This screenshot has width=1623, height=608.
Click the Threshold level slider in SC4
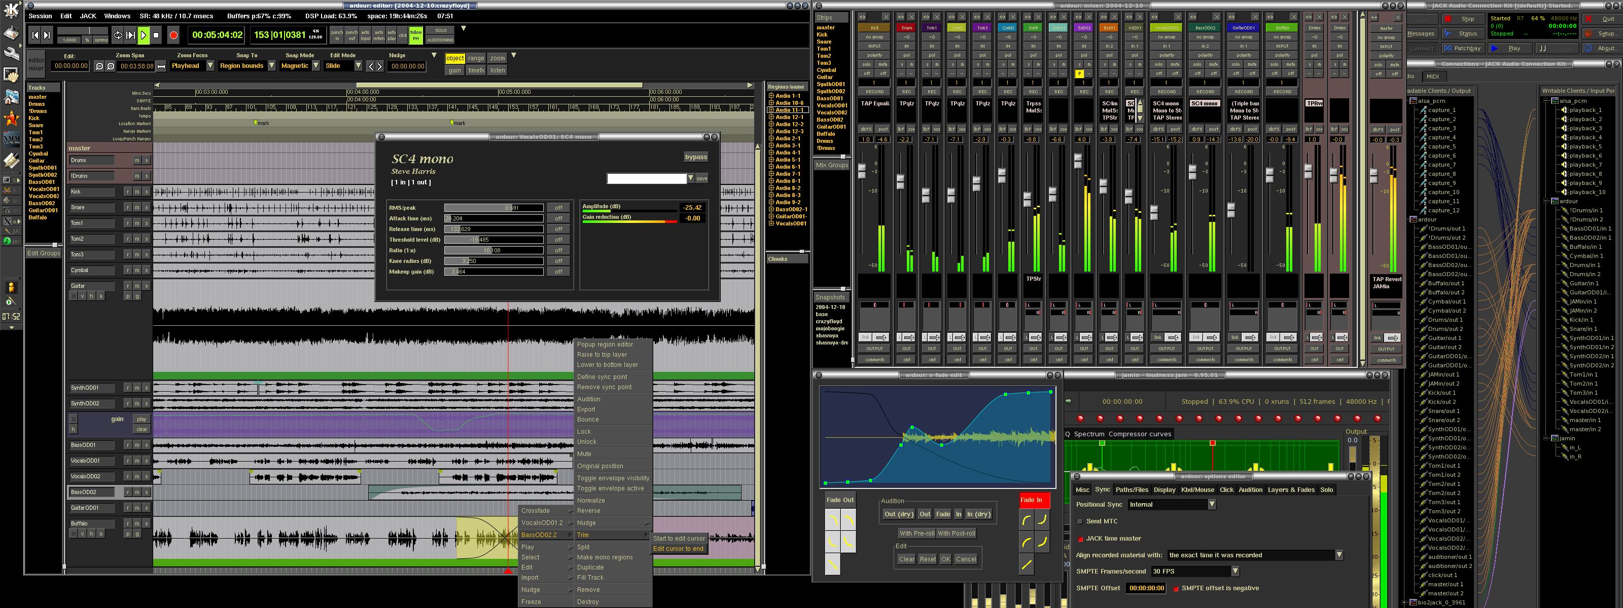[x=493, y=240]
